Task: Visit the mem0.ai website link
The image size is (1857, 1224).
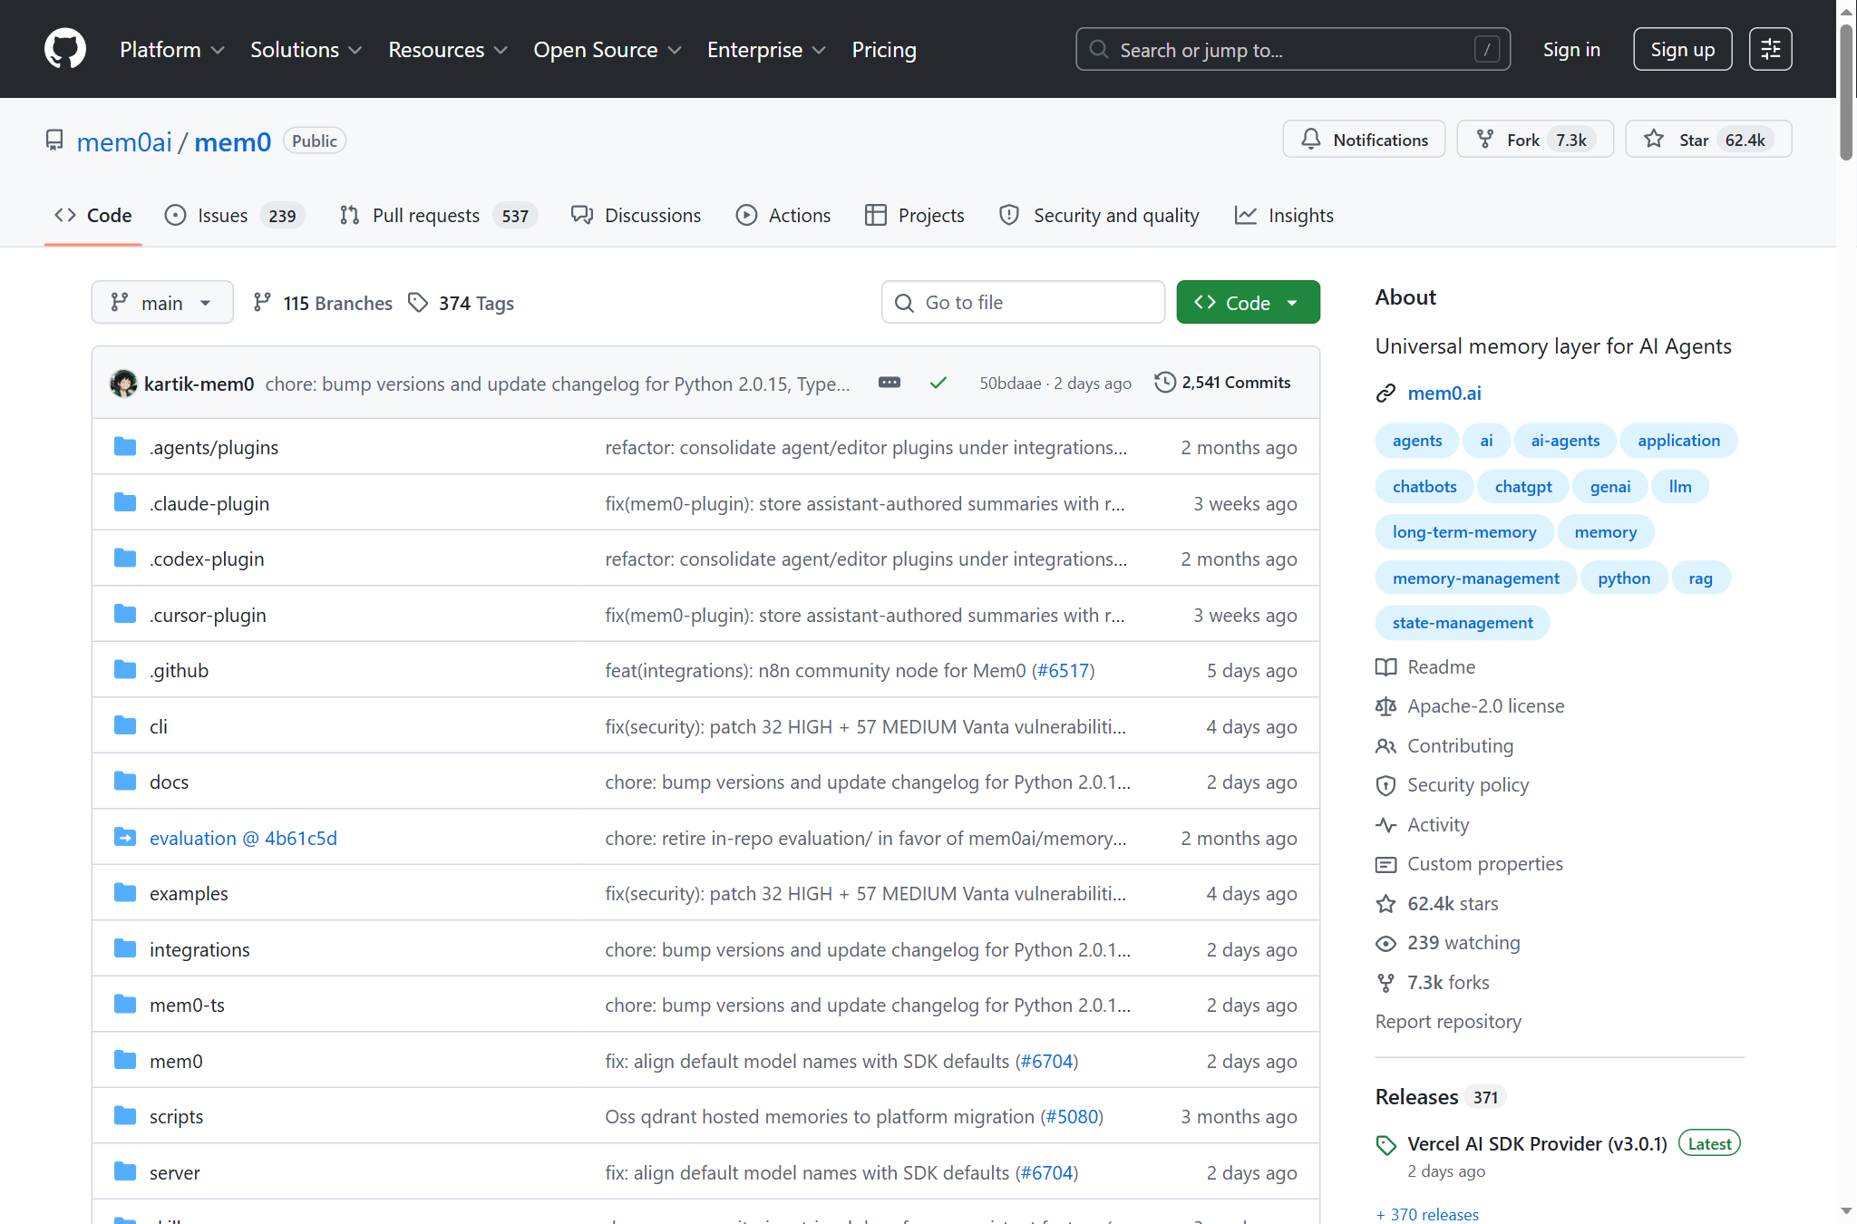Action: (1444, 393)
